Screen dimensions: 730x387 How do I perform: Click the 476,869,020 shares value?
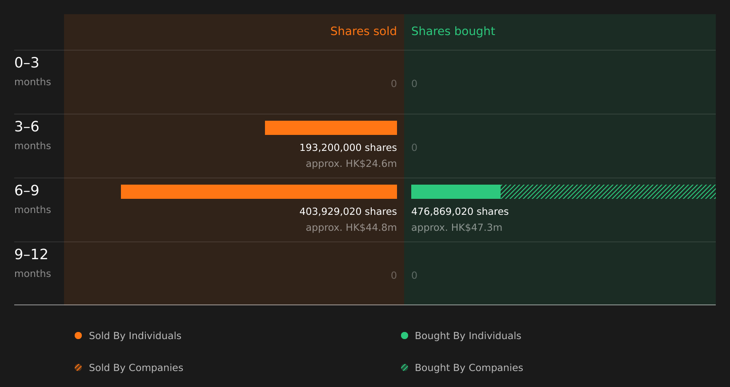click(x=460, y=211)
